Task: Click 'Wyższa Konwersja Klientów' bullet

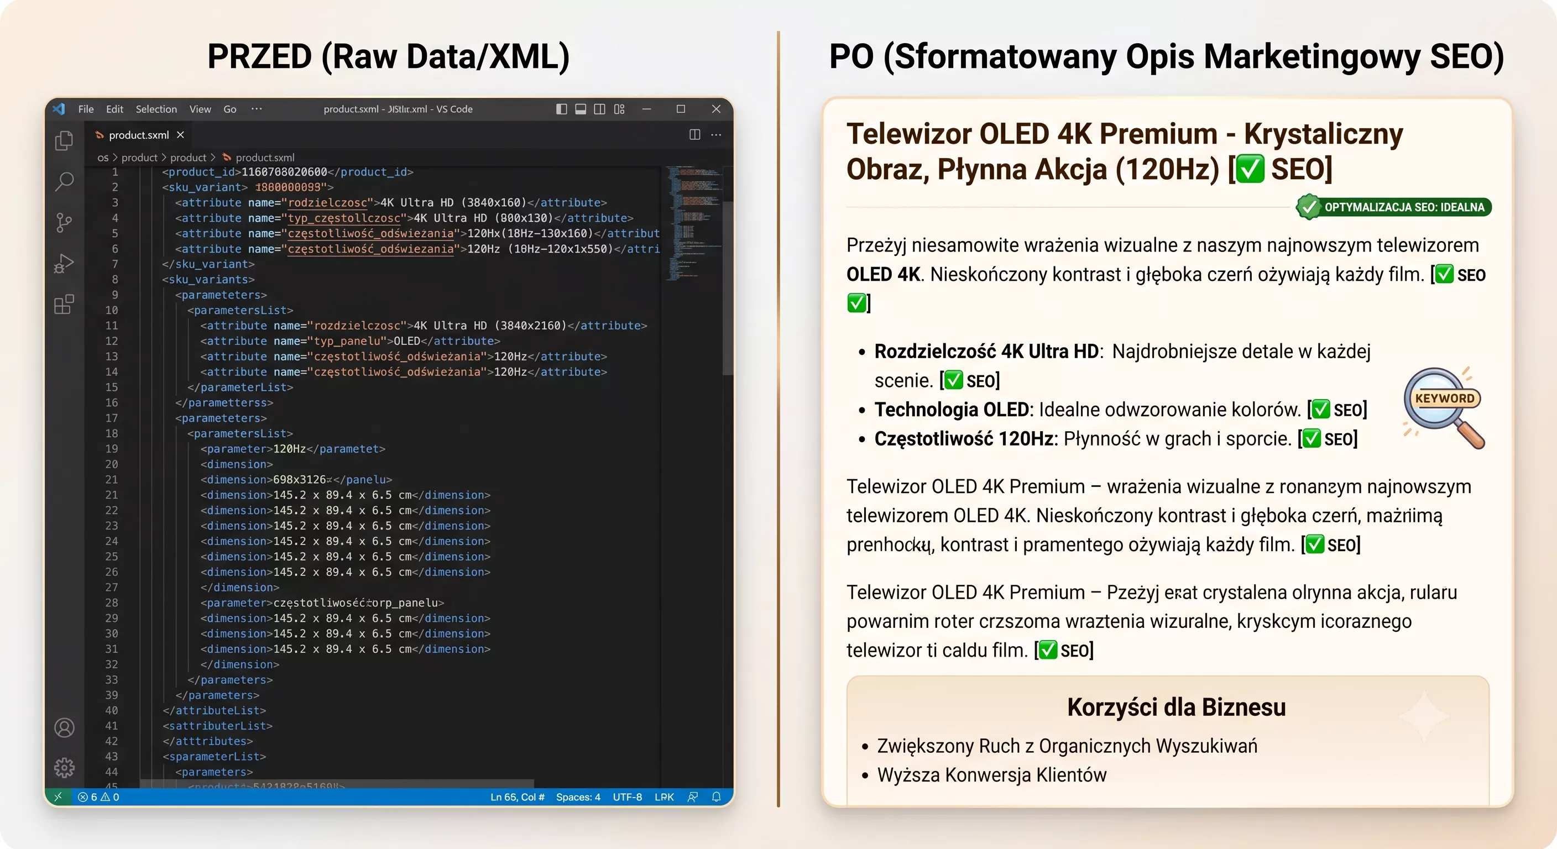Action: [x=991, y=775]
